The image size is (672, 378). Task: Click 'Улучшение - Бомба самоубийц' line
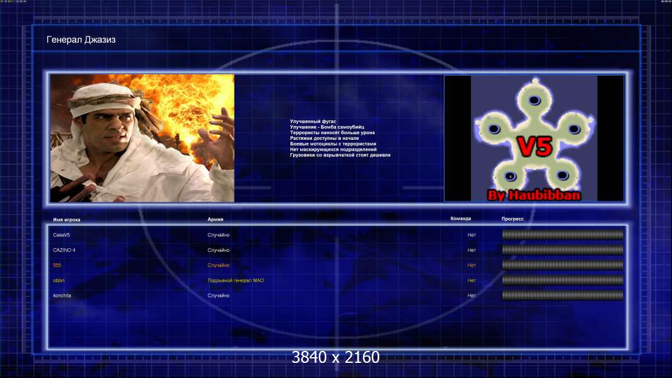point(327,127)
